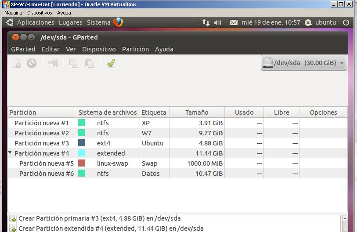Open the Partición menu
Screen dimensions: 357x232
tap(136, 49)
